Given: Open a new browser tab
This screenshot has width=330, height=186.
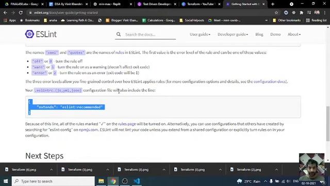Looking at the screenshot, I should pyautogui.click(x=273, y=4).
